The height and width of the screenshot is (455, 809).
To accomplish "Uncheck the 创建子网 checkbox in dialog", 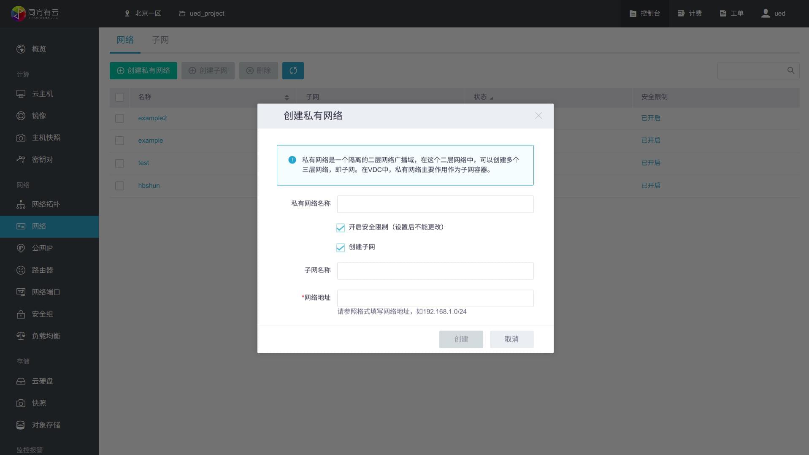I will point(341,248).
